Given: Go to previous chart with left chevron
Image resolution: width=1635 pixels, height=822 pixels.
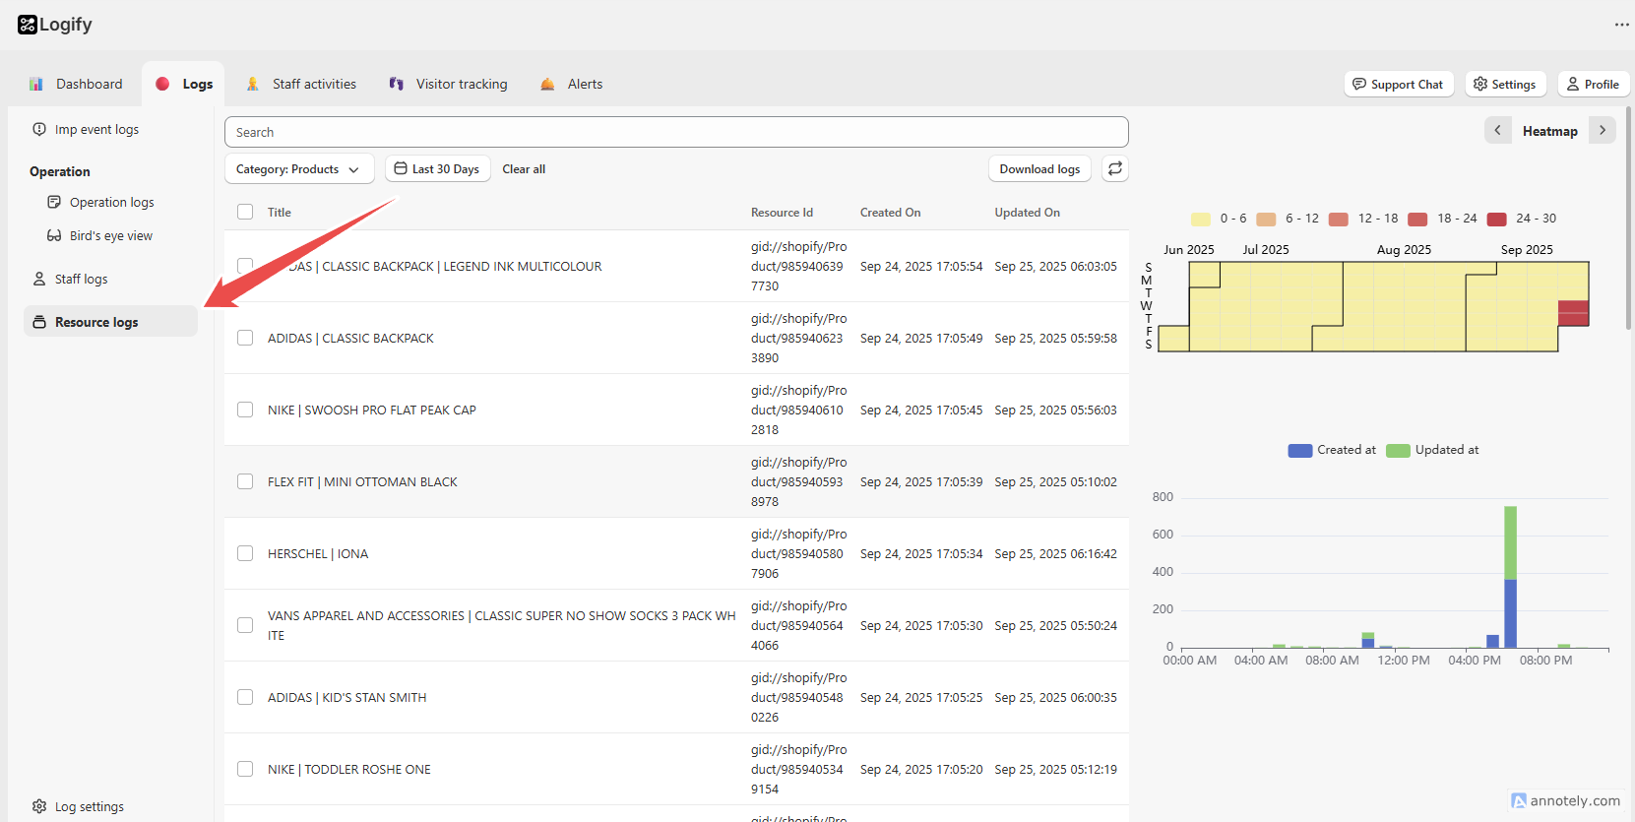Looking at the screenshot, I should pos(1498,130).
